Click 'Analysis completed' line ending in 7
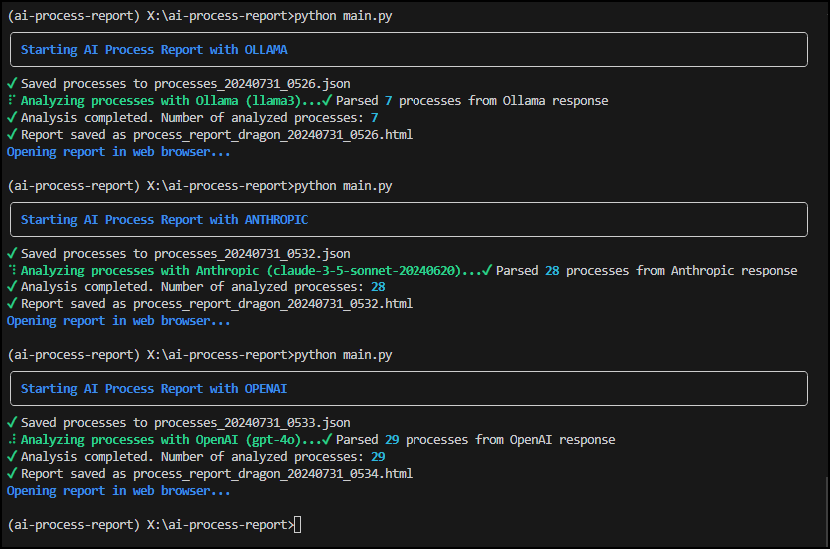The height and width of the screenshot is (549, 830). (193, 118)
